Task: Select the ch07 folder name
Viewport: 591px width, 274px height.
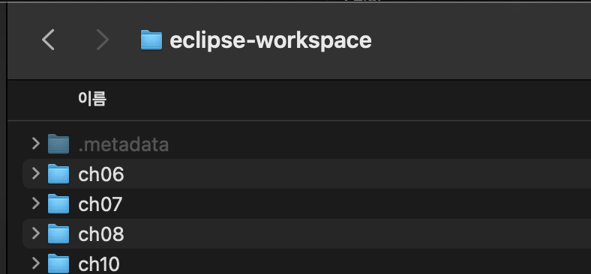Action: click(x=100, y=204)
